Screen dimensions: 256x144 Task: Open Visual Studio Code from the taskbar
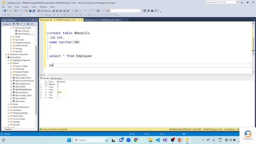(158, 140)
